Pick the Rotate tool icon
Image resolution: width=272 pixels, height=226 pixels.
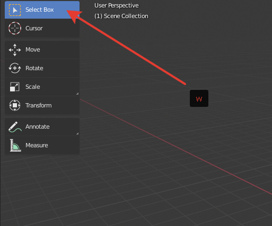(15, 68)
